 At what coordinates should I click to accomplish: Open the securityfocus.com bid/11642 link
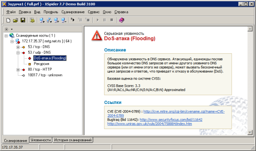point(171,120)
